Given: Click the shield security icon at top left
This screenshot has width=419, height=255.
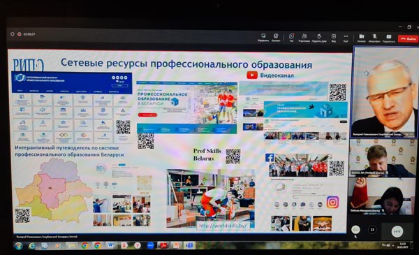Looking at the screenshot, I should [13, 34].
